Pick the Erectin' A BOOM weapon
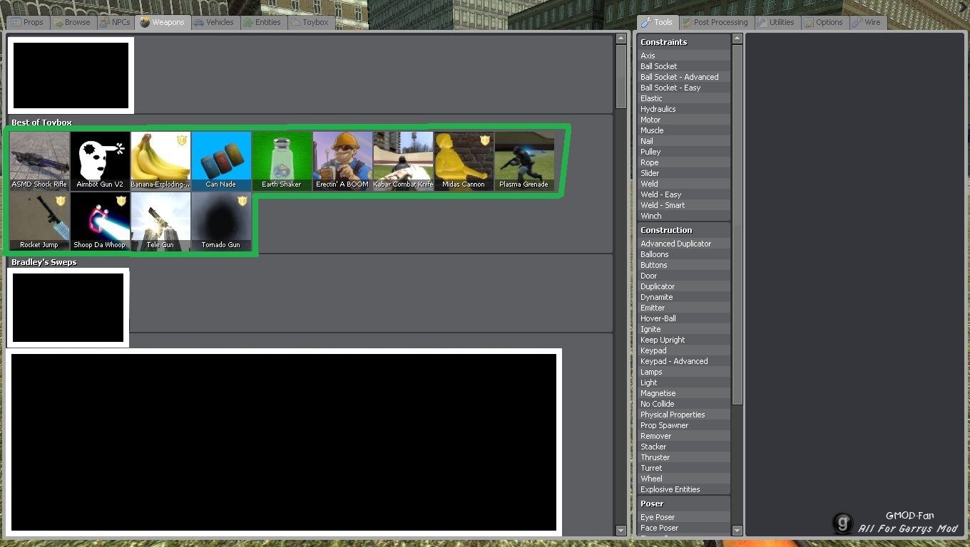Viewport: 970px width, 547px height. pos(343,161)
